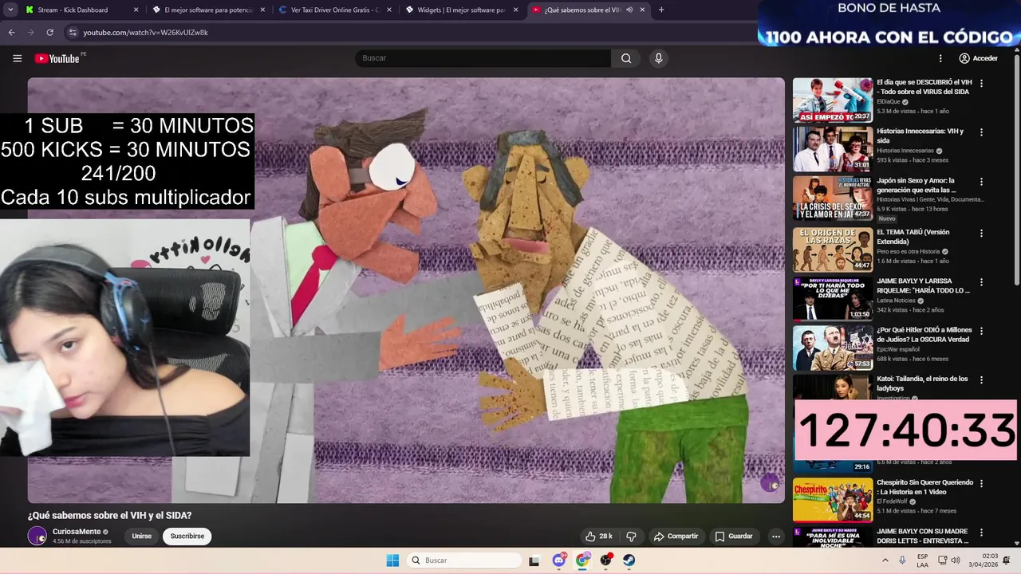1021x574 pixels.
Task: Click the magnifier search button on YouTube
Action: 626,58
